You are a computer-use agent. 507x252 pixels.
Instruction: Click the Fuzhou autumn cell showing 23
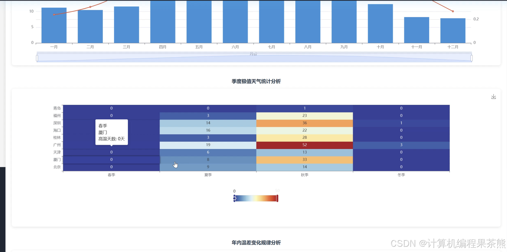[x=305, y=116]
